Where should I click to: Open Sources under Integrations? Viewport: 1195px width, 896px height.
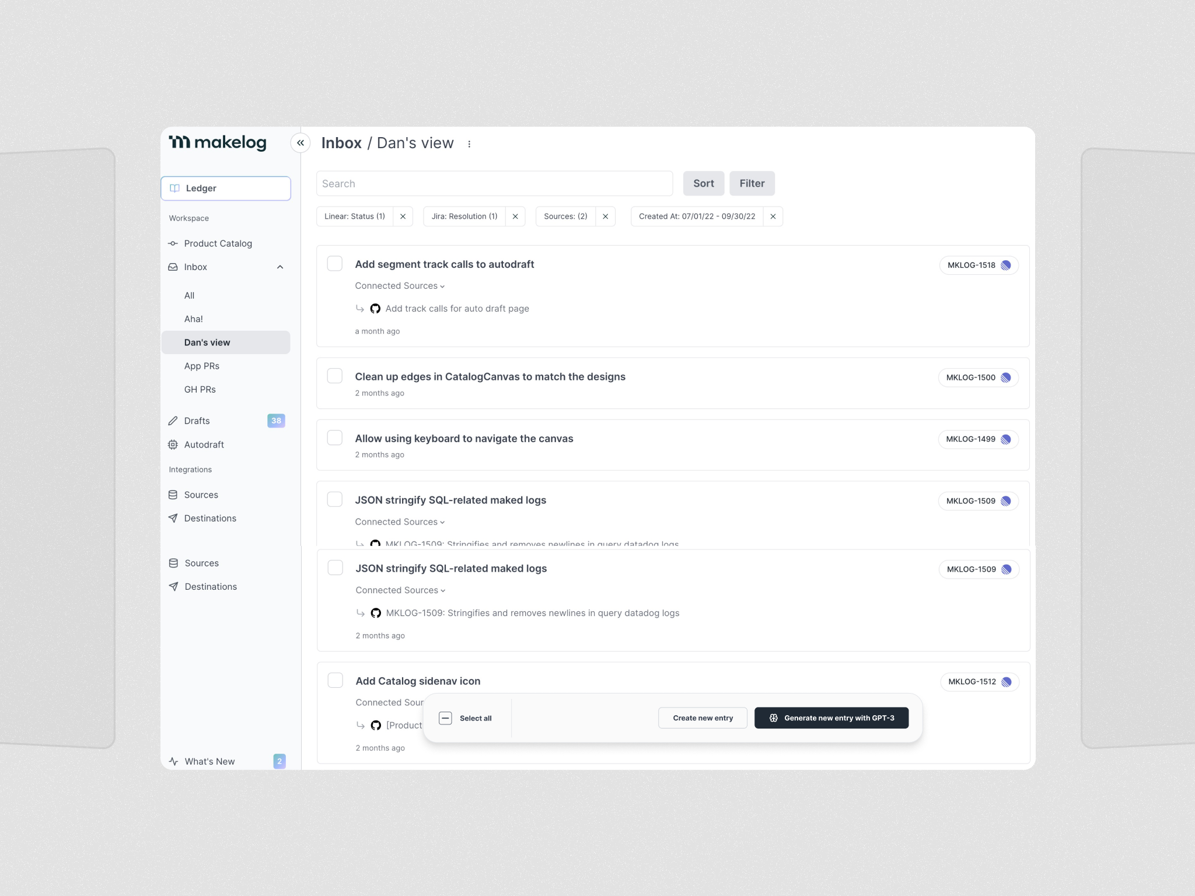point(201,494)
